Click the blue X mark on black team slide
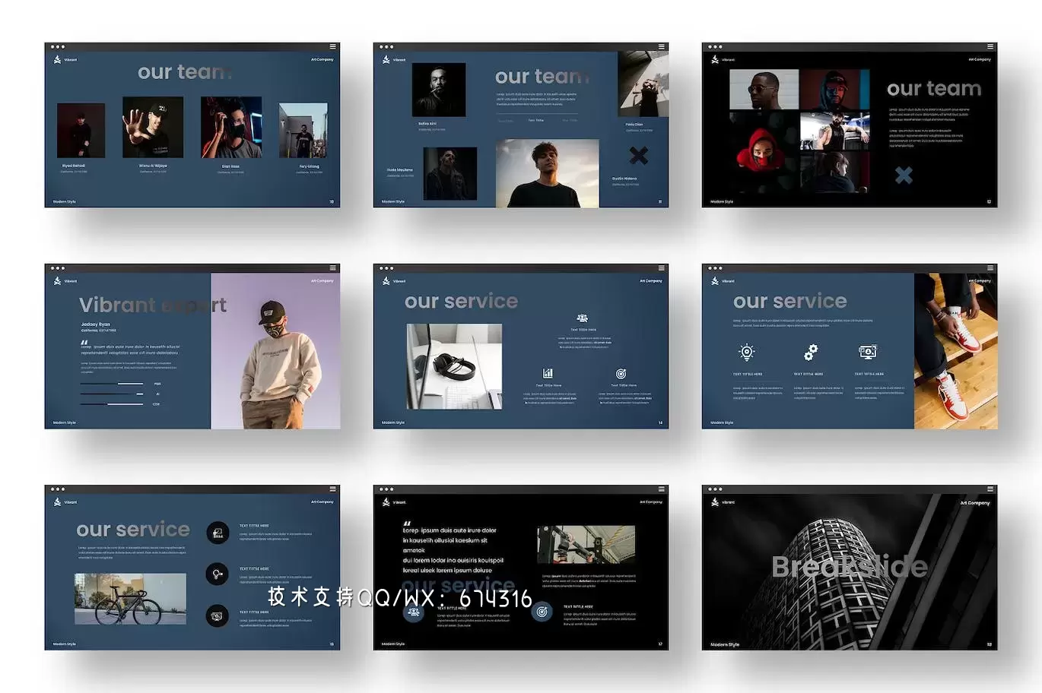The image size is (1042, 693). tap(903, 176)
